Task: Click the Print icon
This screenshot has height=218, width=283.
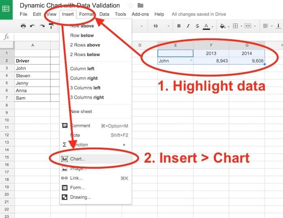Action: point(23,26)
